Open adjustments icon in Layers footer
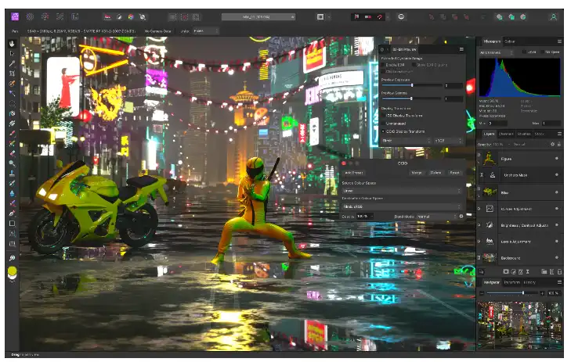Screen dimensions: 571x362 pyautogui.click(x=514, y=271)
